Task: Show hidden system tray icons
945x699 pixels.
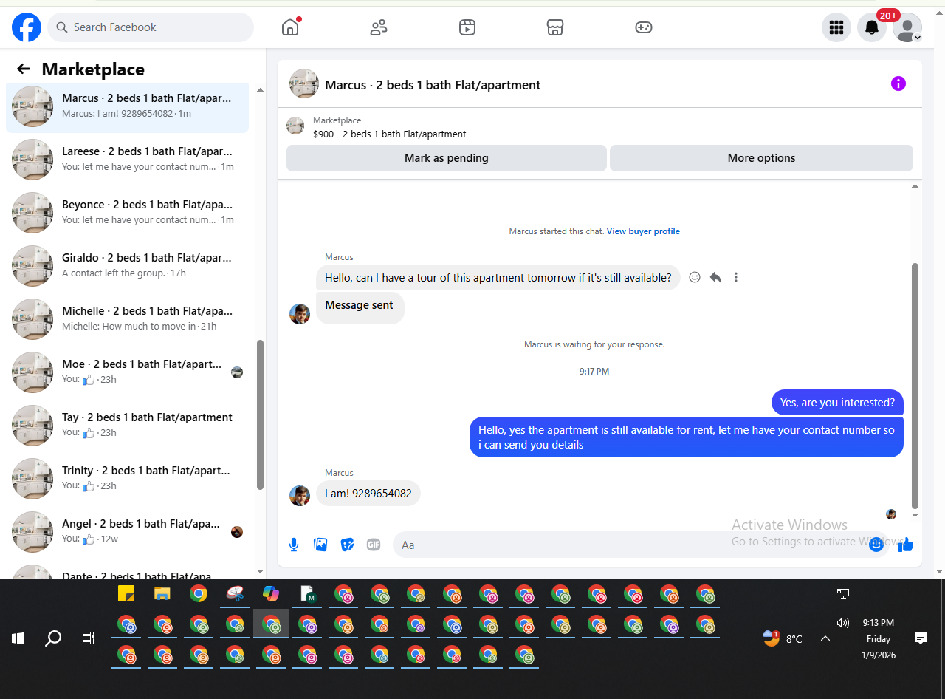Action: tap(825, 638)
